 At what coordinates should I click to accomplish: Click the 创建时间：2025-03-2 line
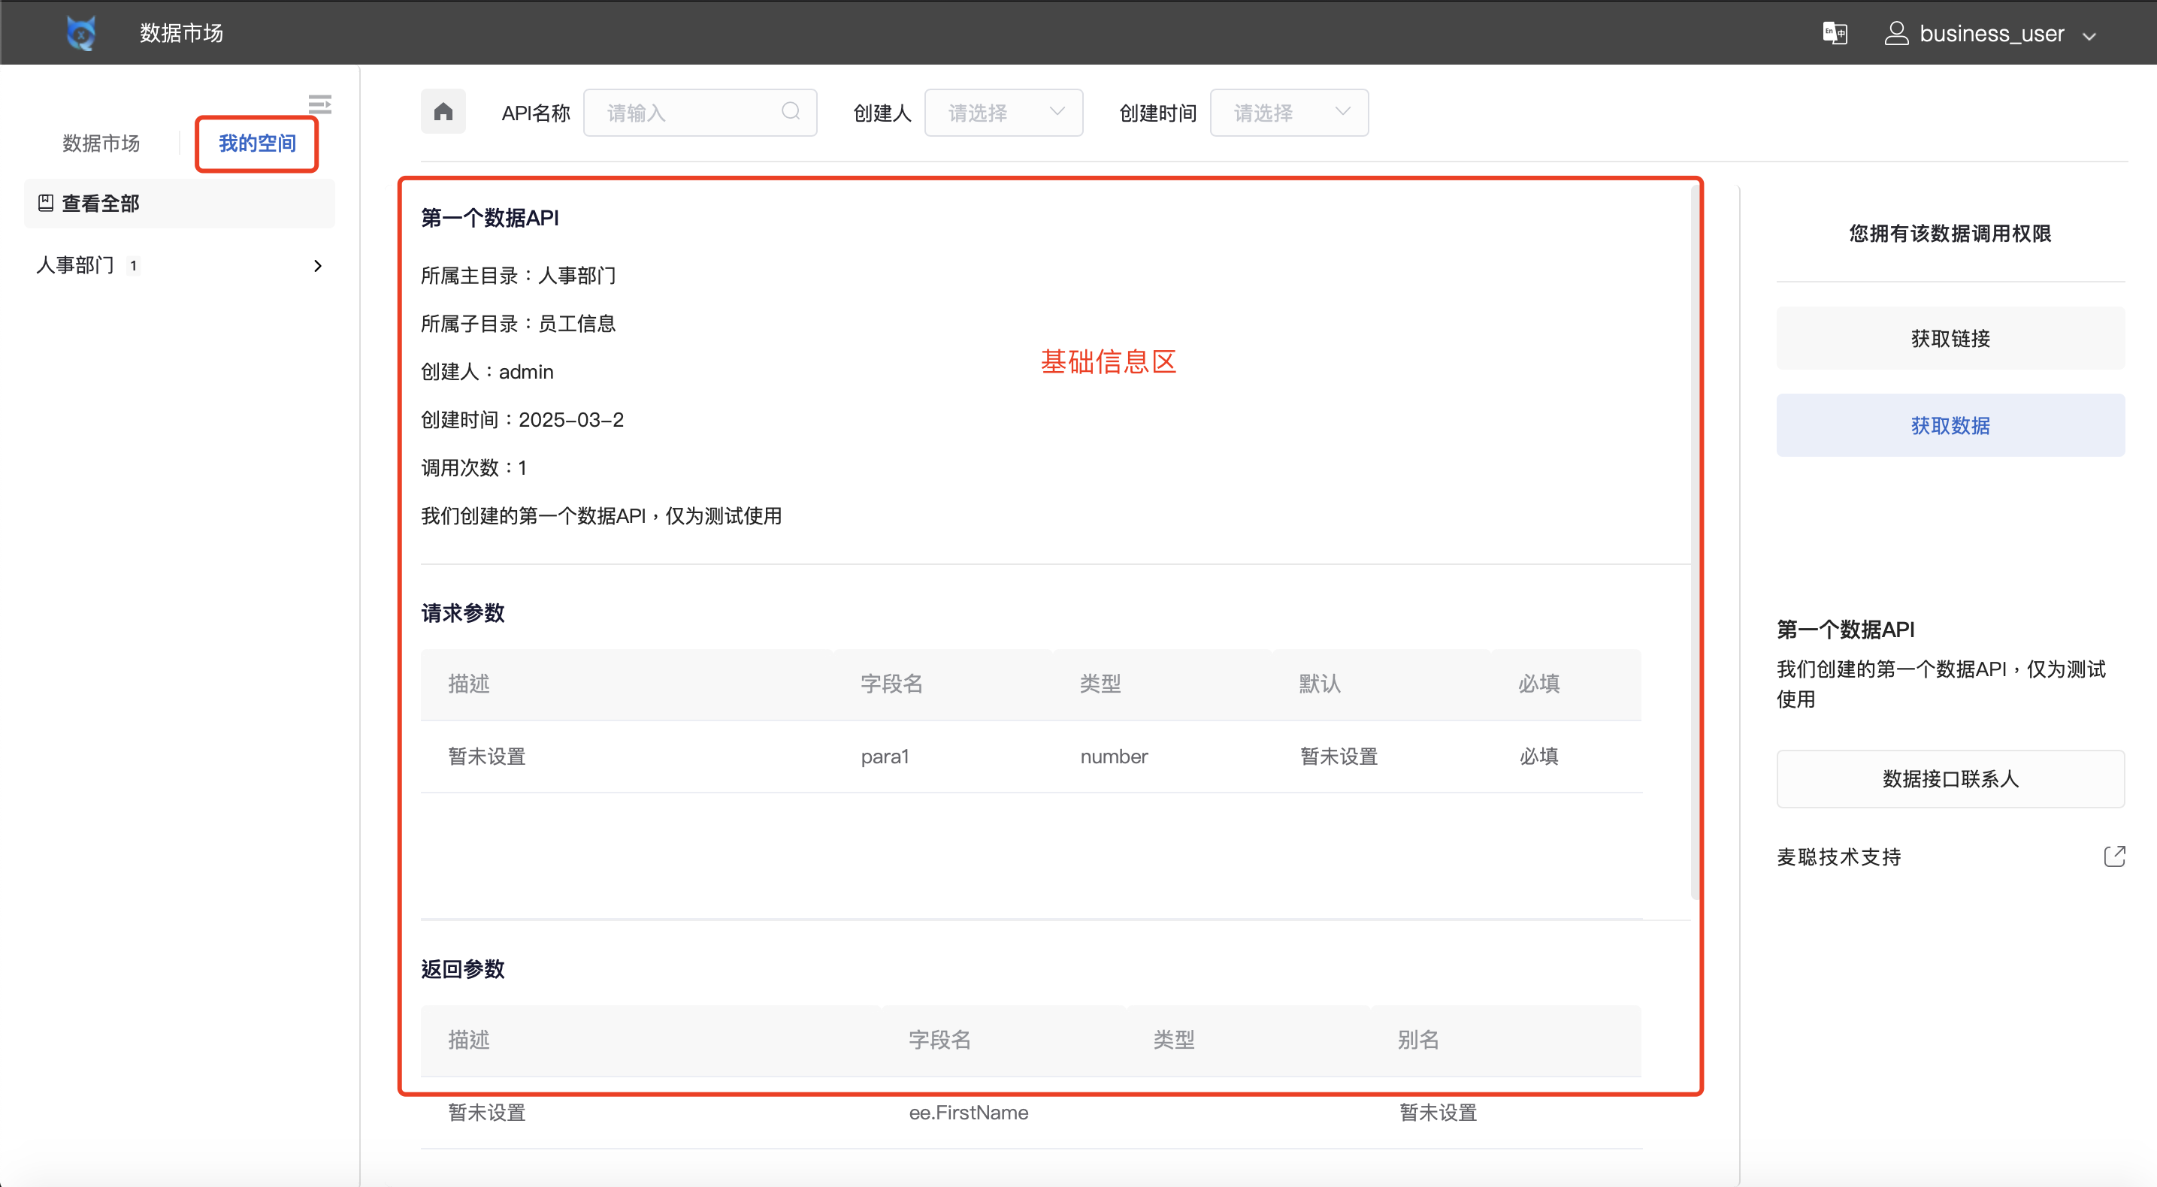tap(522, 419)
